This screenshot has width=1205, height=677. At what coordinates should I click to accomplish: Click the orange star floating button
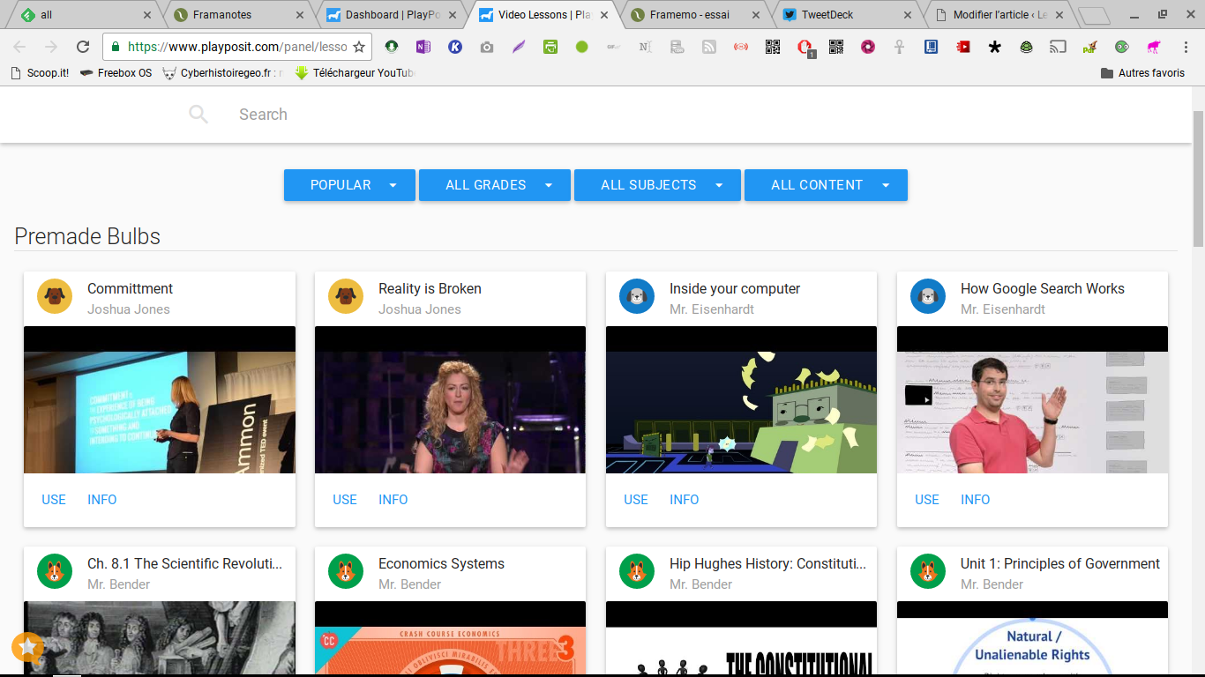27,648
